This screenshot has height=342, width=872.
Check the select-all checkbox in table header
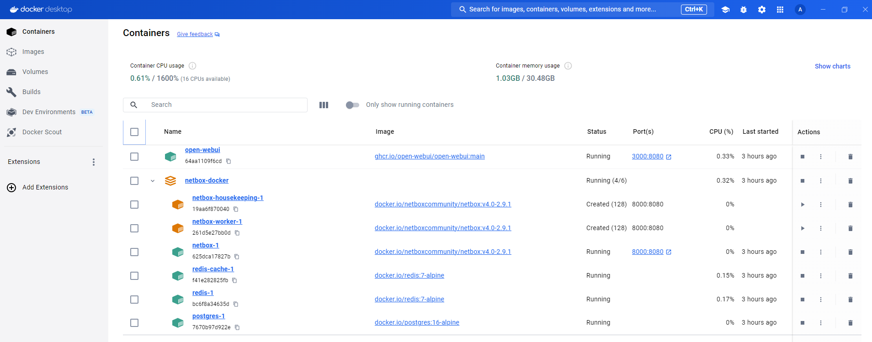134,132
